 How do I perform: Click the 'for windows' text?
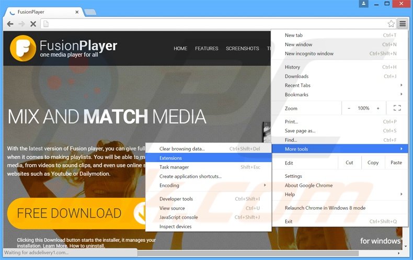point(381,241)
